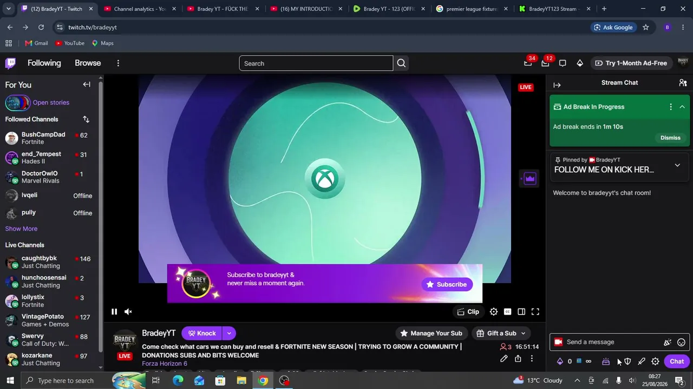Sort the Followed Channels list
This screenshot has width=693, height=389.
point(86,119)
